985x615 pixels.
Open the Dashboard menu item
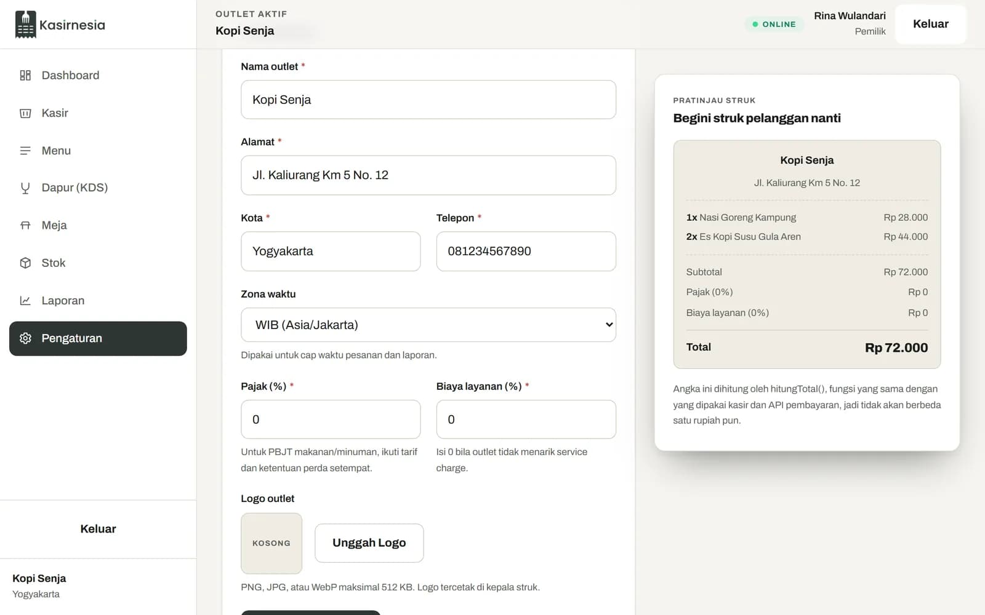click(x=98, y=76)
